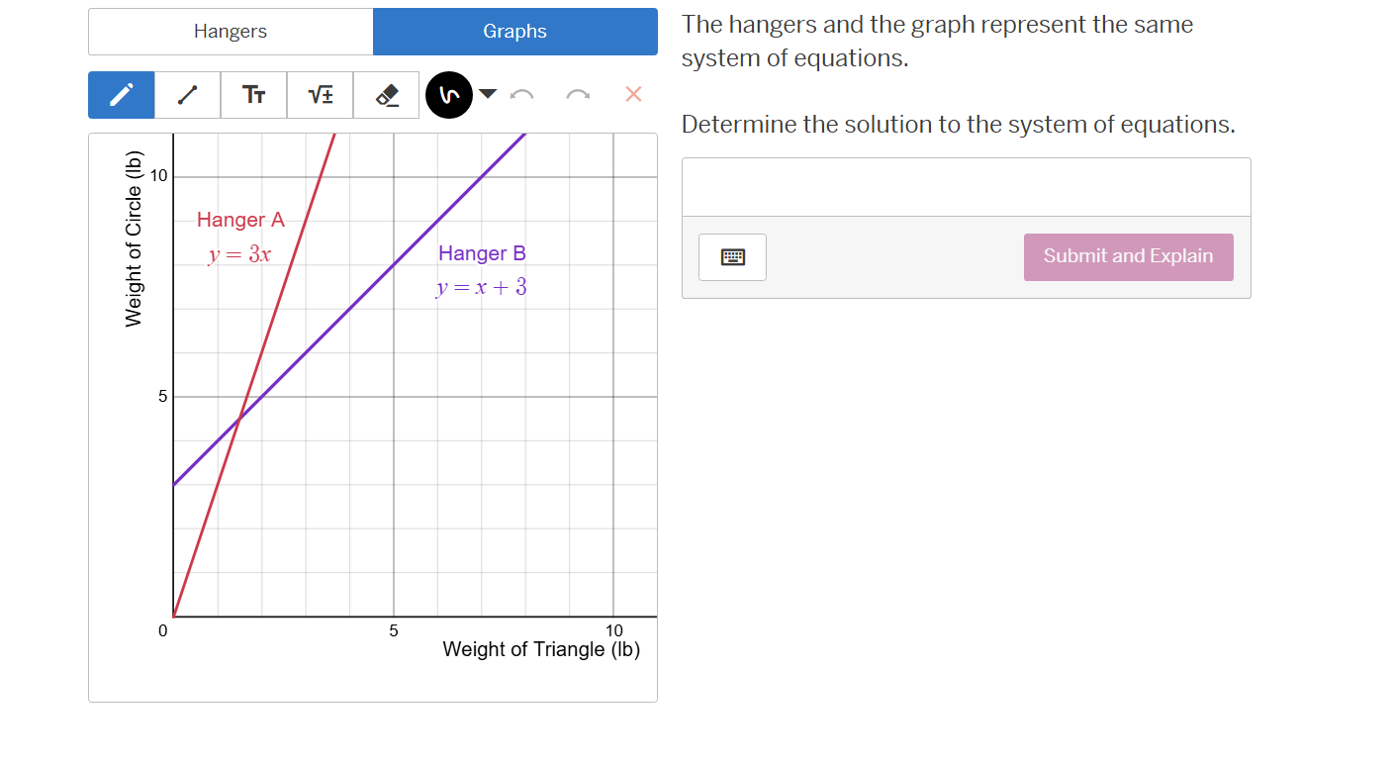This screenshot has height=767, width=1393.
Task: Activate the line tool instead of pencil
Action: click(x=187, y=94)
